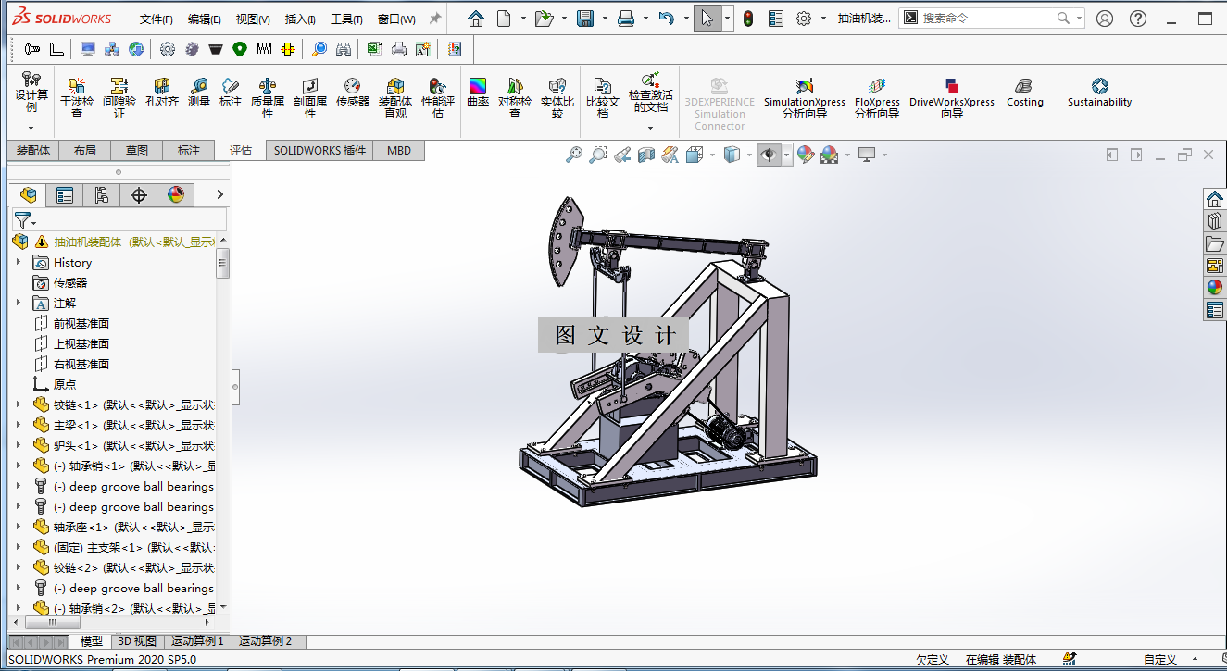Start the FloXpress 分析向导
The height and width of the screenshot is (671, 1227).
click(877, 97)
